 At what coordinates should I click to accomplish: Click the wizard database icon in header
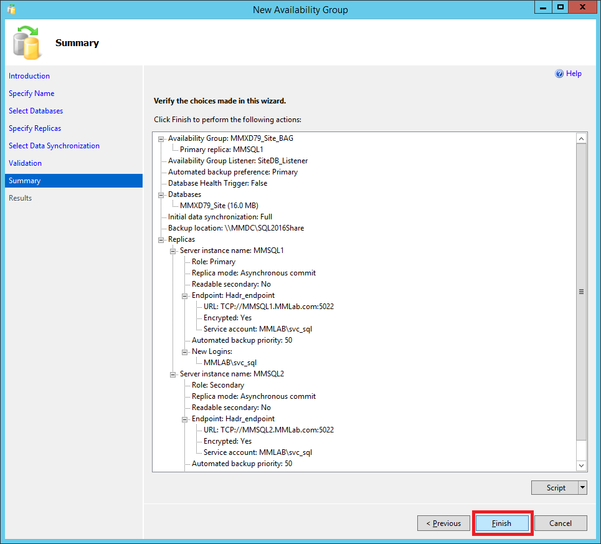(27, 43)
